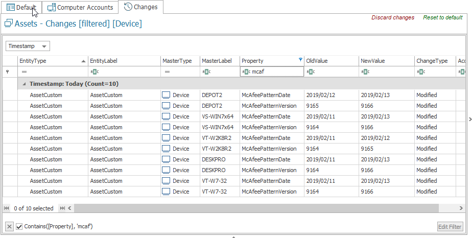Image resolution: width=472 pixels, height=238 pixels.
Task: Click VS-WIN7x64 label in McAfeePatternDate row
Action: click(218, 116)
